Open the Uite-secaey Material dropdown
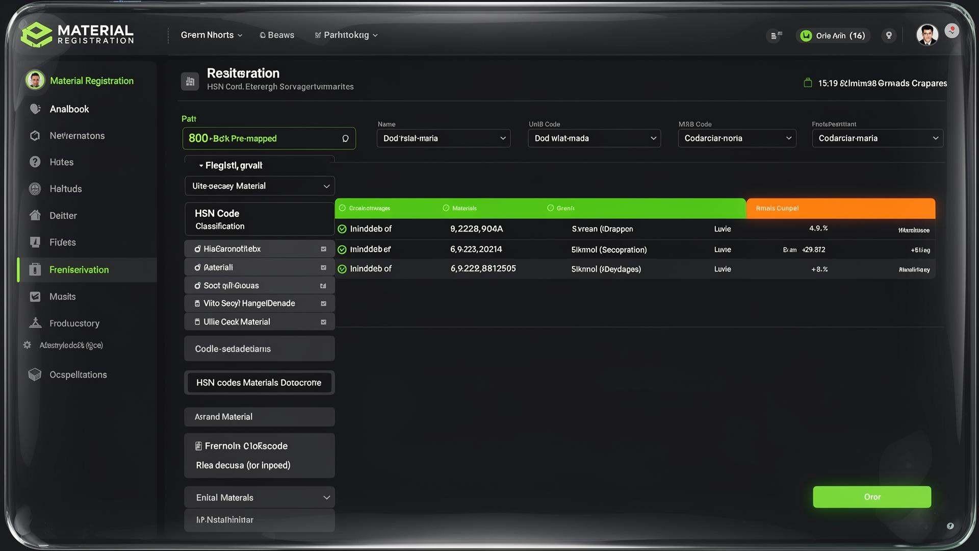This screenshot has height=551, width=979. pos(260,186)
